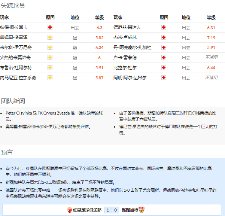Click red injury icon for 德尼兹·昂达夫
The height and width of the screenshot is (216, 225).
coord(164,27)
